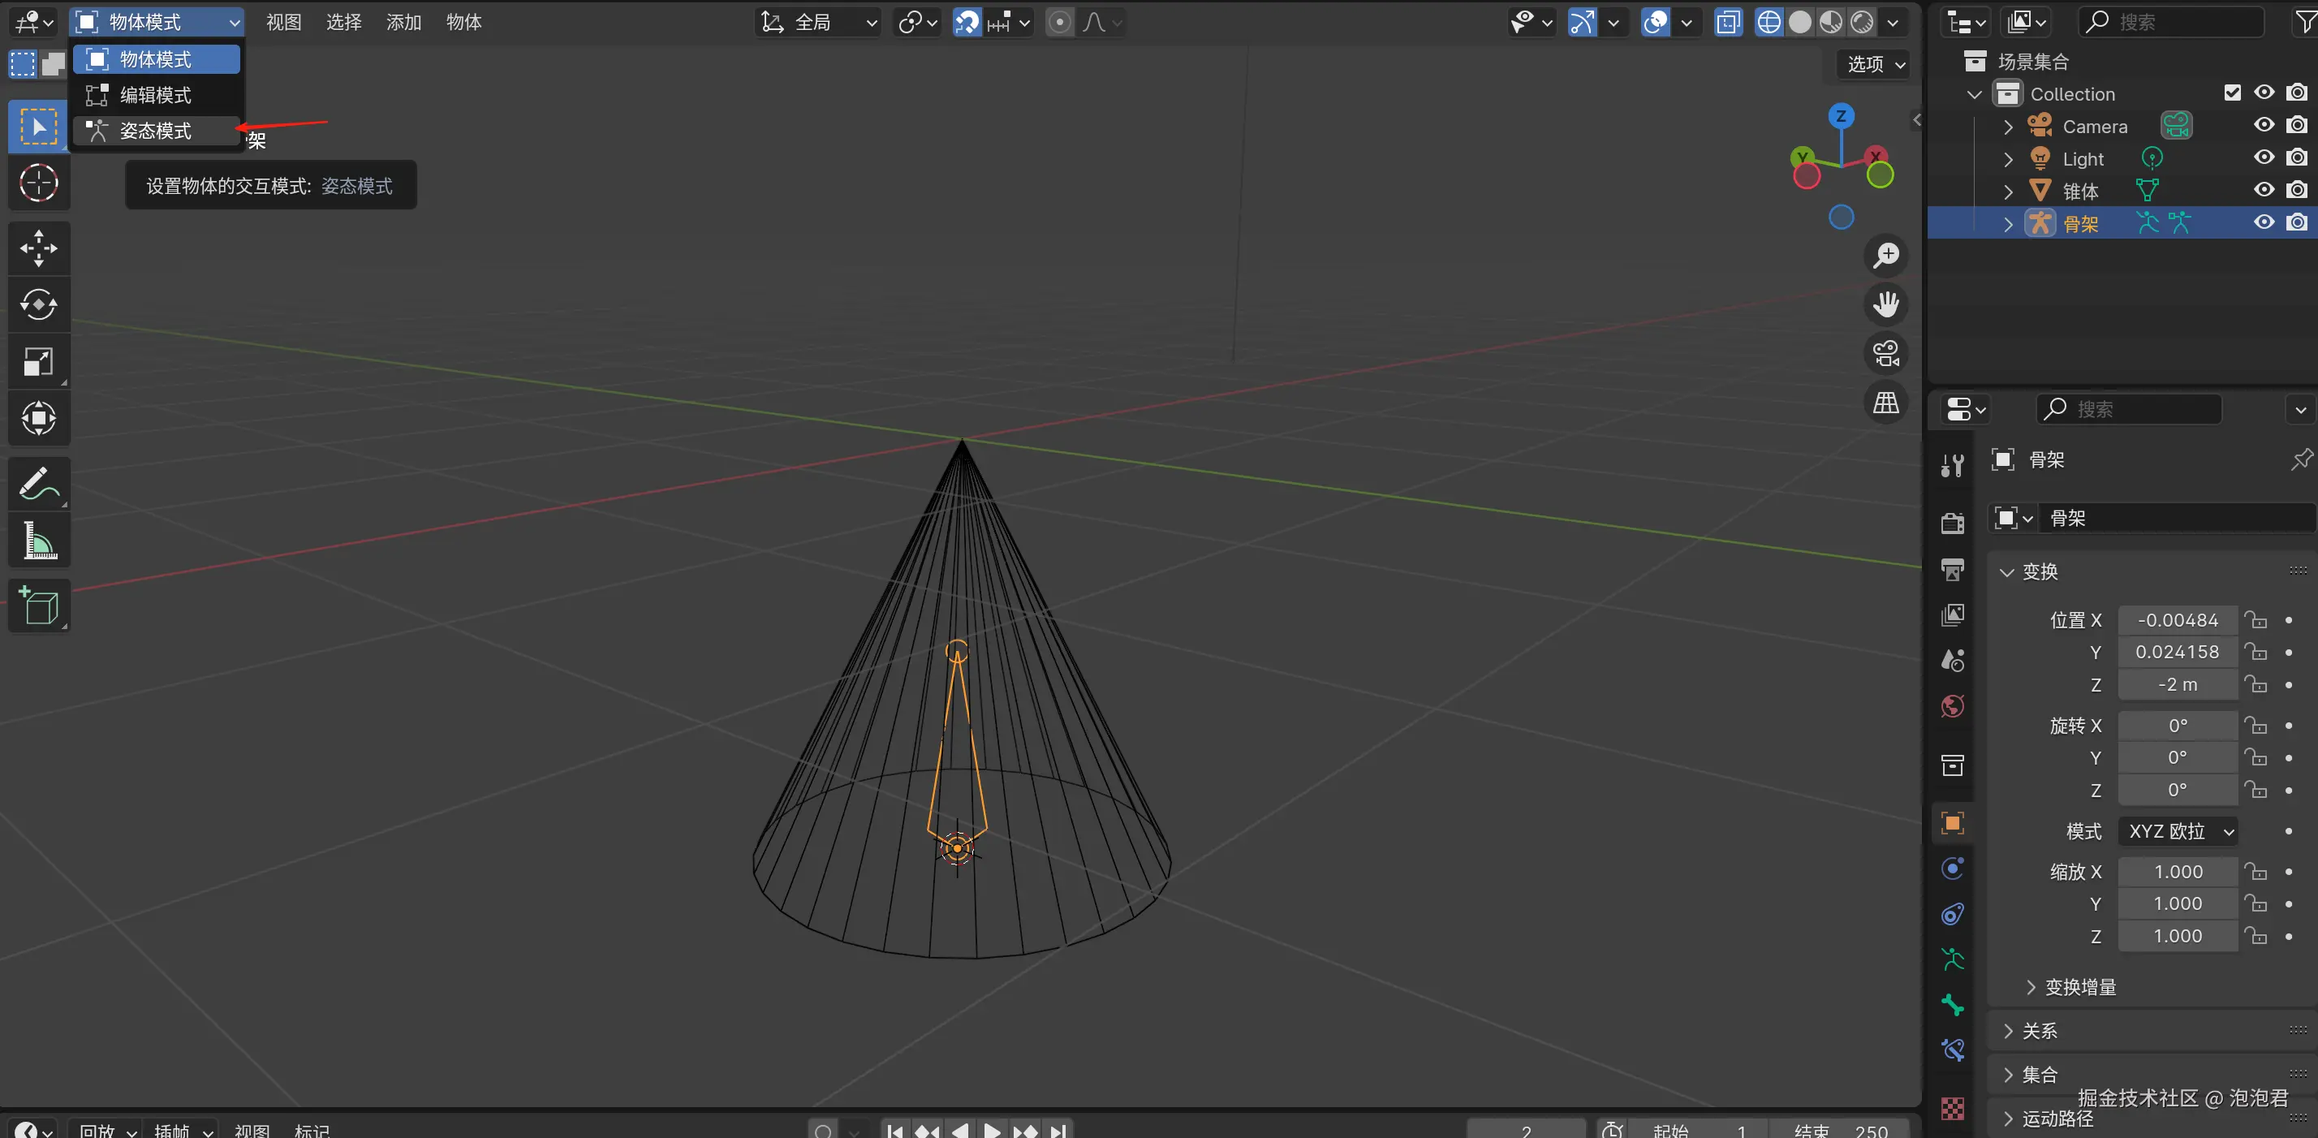Image resolution: width=2318 pixels, height=1138 pixels.
Task: Activate the Annotate pencil tool
Action: click(x=39, y=484)
